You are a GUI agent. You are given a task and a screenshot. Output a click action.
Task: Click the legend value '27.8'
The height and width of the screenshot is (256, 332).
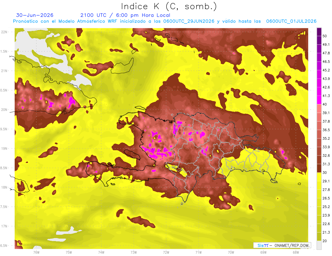pyautogui.click(x=326, y=189)
